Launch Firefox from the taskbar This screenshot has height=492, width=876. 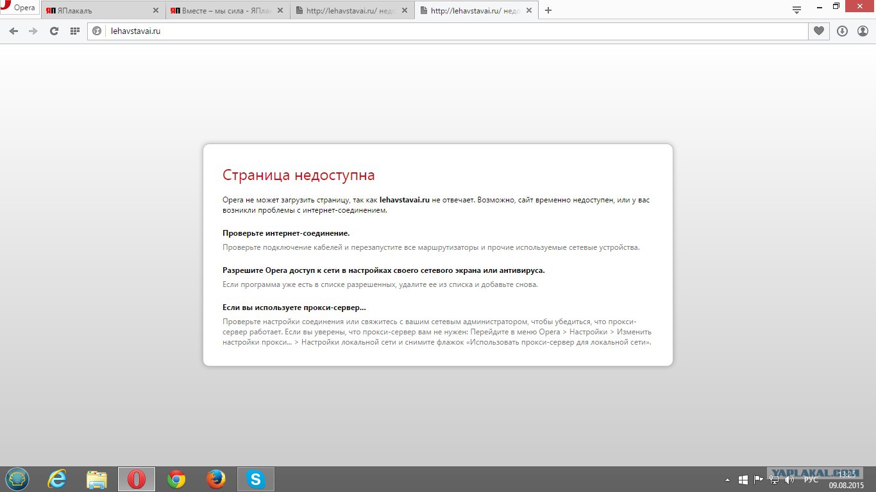coord(216,479)
